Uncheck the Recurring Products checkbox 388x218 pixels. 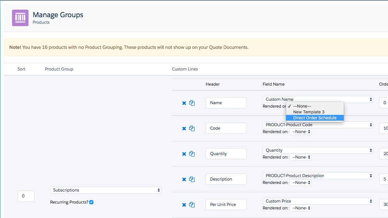(91, 202)
